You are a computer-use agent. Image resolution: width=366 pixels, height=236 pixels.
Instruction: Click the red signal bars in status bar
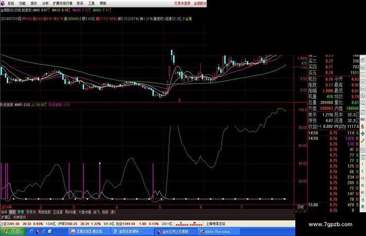coord(189,224)
